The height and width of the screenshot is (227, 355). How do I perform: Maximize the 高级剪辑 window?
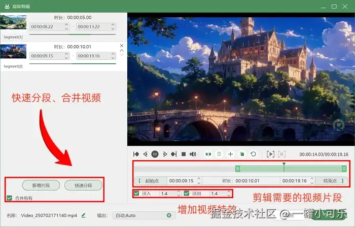coord(334,7)
